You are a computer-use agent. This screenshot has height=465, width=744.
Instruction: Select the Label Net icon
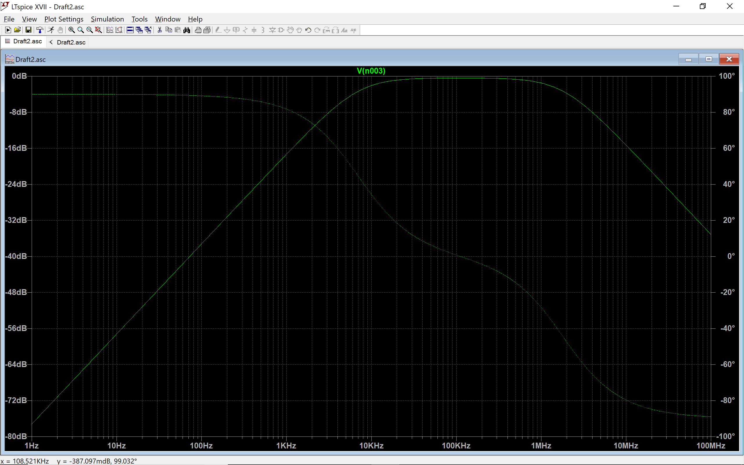coord(236,30)
